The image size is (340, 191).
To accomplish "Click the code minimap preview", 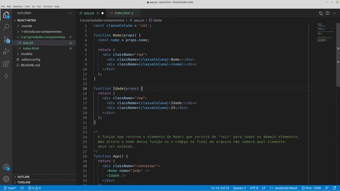I will (x=325, y=32).
